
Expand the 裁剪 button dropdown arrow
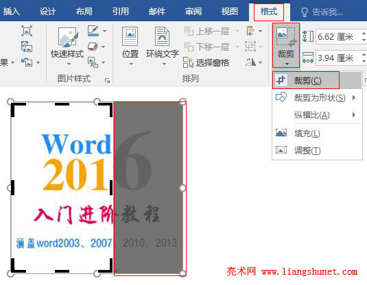(287, 64)
